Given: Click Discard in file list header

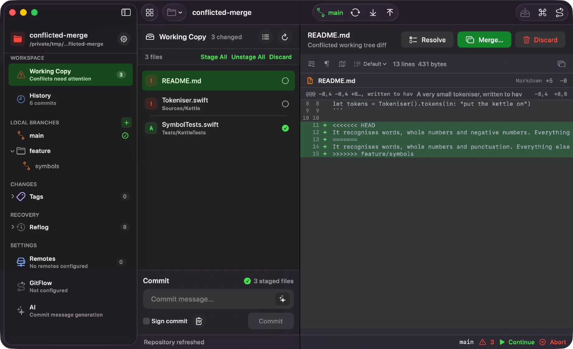Looking at the screenshot, I should click(x=280, y=57).
